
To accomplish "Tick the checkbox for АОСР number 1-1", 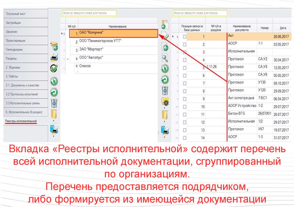I will 185,44.
